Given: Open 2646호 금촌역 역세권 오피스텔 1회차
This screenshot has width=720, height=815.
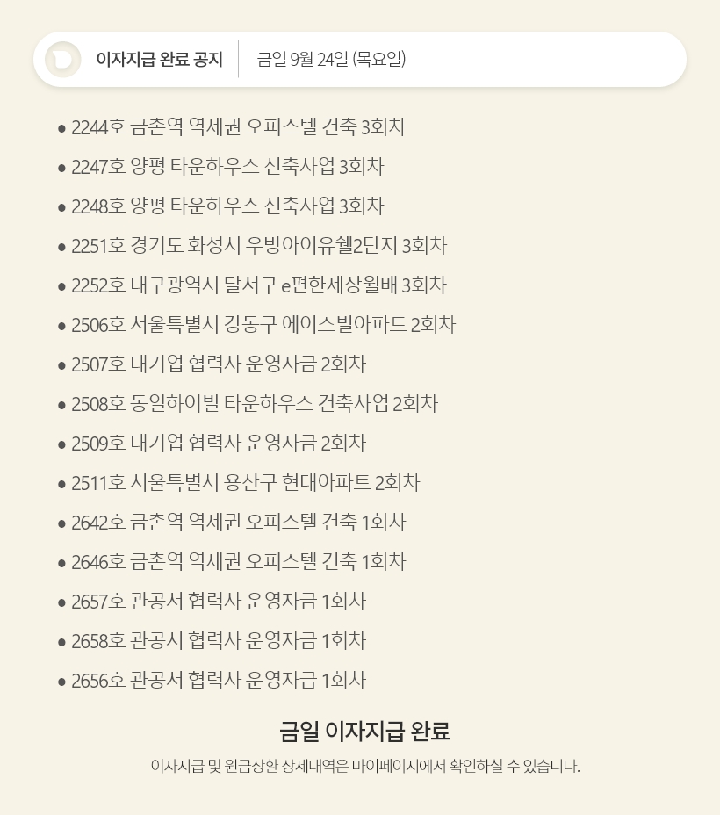Looking at the screenshot, I should (238, 562).
